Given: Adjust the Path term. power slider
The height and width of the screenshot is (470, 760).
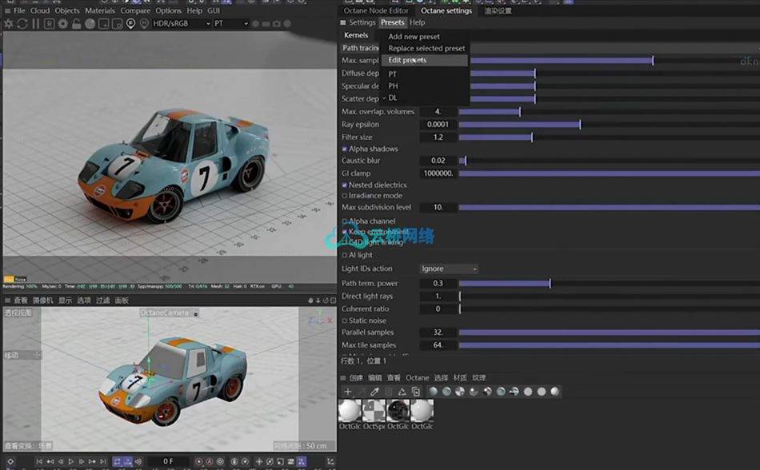Looking at the screenshot, I should (610, 283).
